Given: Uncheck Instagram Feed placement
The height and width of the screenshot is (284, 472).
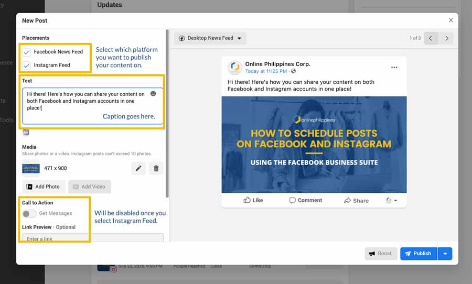Looking at the screenshot, I should tap(27, 65).
